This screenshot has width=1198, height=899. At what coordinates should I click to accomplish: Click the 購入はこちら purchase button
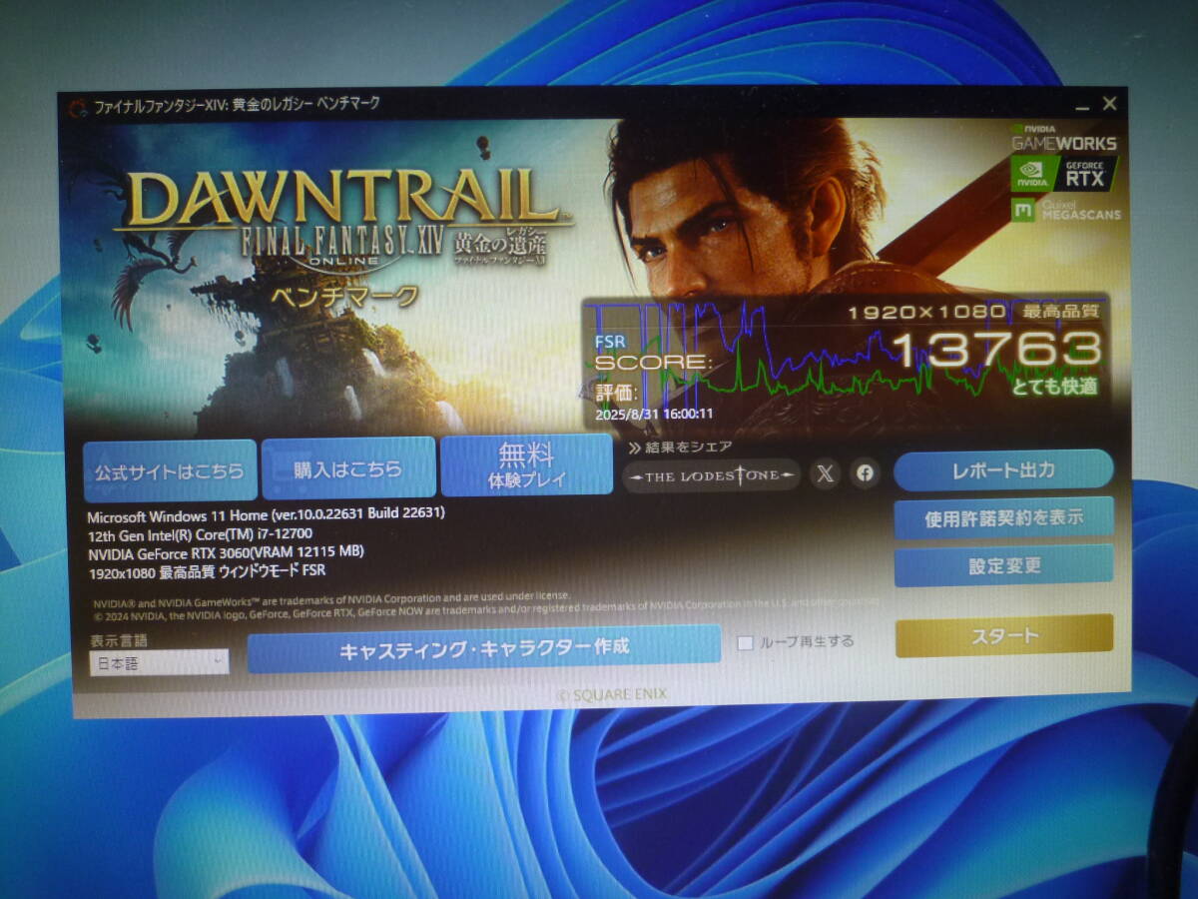coord(348,468)
